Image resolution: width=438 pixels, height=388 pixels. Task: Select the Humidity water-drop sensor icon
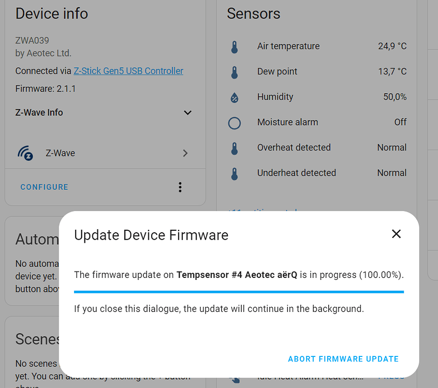tap(235, 97)
